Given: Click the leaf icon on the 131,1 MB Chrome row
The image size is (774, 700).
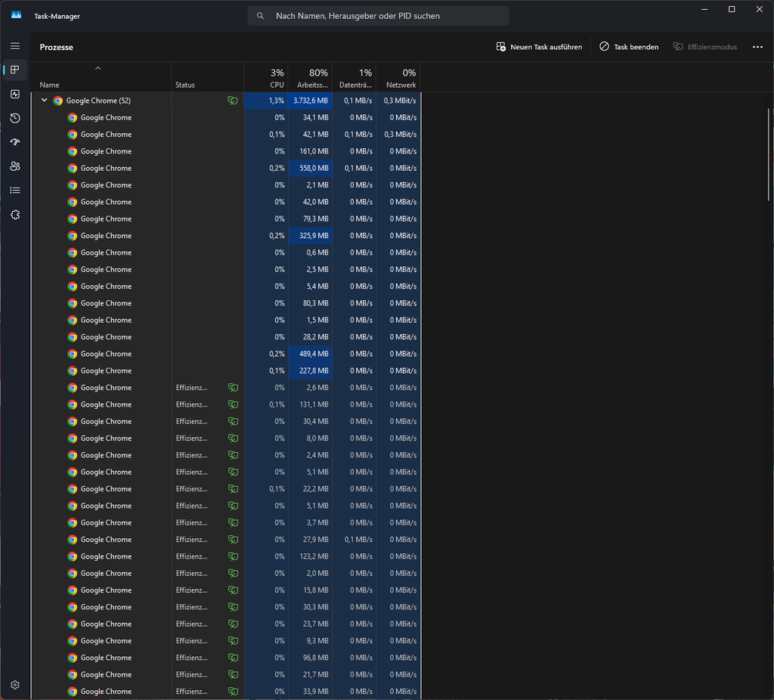Looking at the screenshot, I should click(x=233, y=404).
